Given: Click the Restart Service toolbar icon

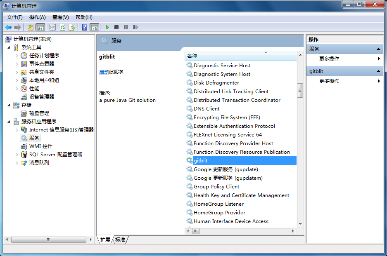Looking at the screenshot, I should point(135,27).
